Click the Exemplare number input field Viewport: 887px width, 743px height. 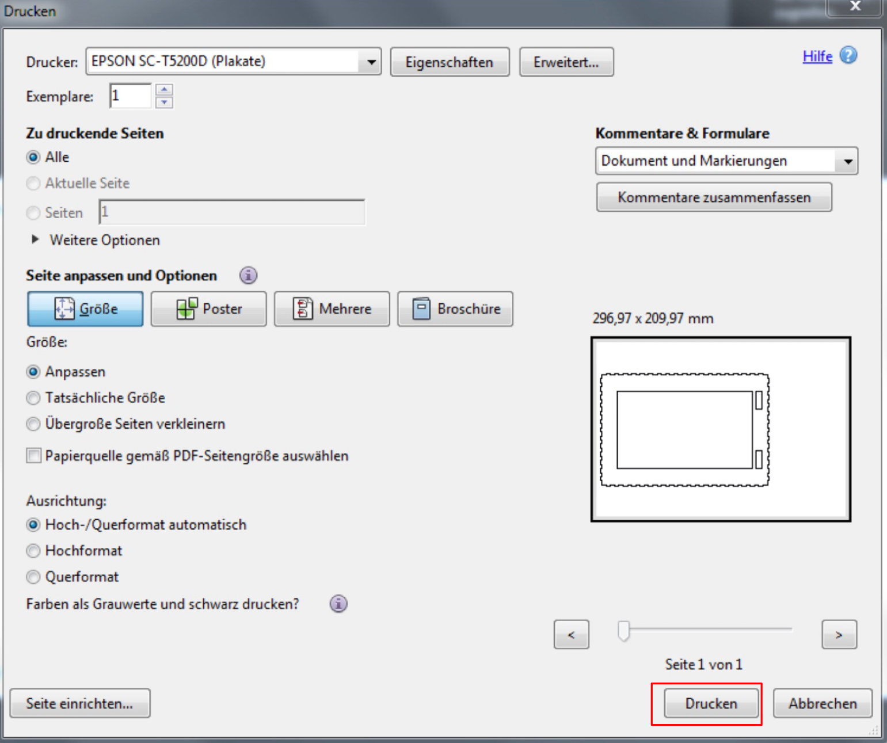click(131, 96)
